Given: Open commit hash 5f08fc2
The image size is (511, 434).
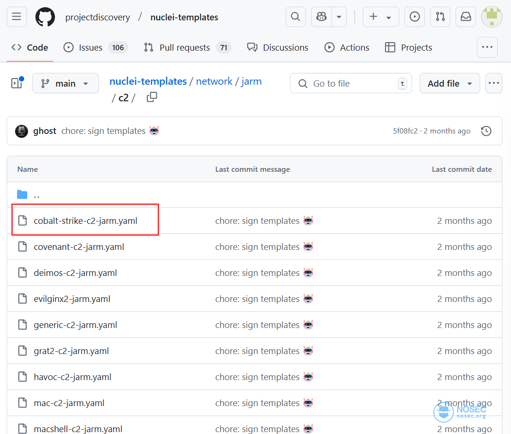Looking at the screenshot, I should click(x=405, y=131).
